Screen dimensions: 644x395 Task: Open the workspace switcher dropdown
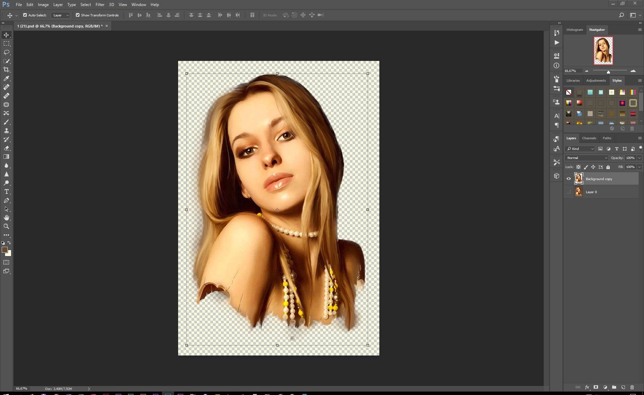[634, 15]
